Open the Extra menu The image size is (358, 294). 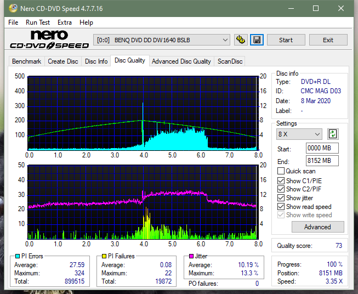(x=65, y=22)
